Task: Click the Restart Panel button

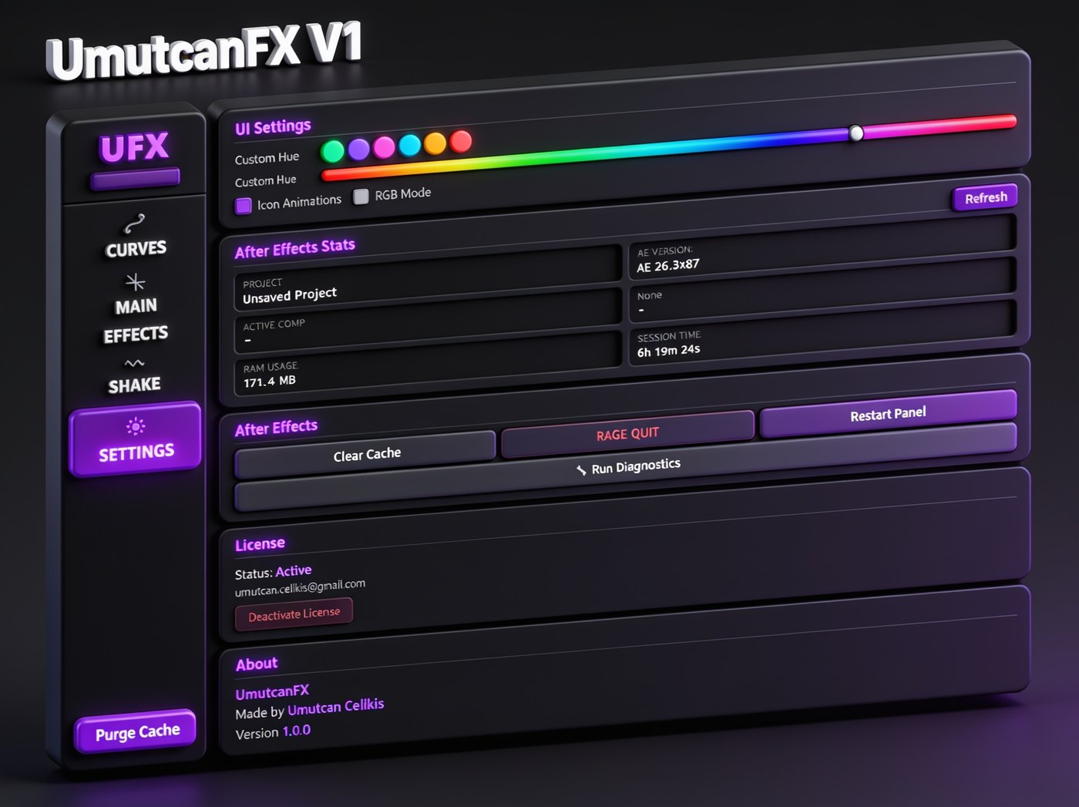Action: (888, 414)
